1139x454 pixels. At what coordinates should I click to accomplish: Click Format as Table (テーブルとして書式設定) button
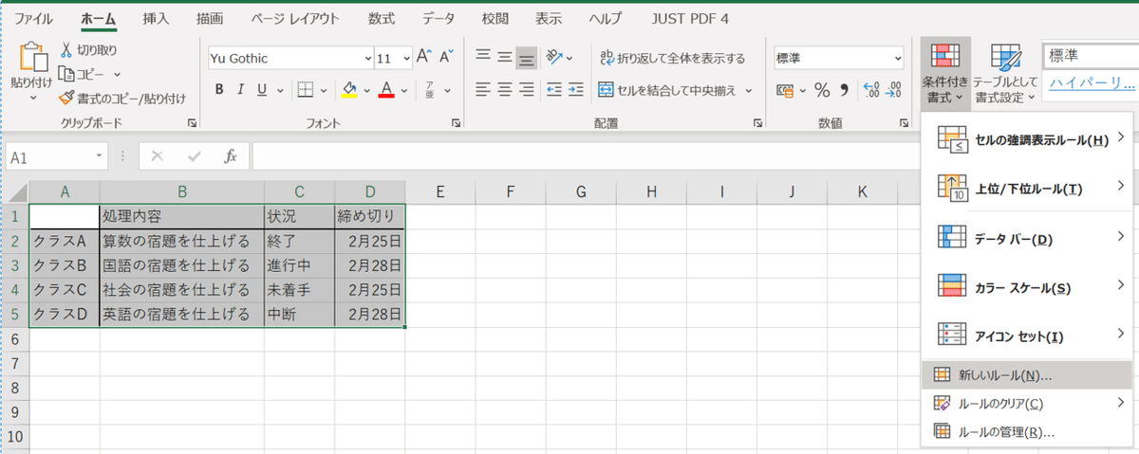click(x=1005, y=73)
